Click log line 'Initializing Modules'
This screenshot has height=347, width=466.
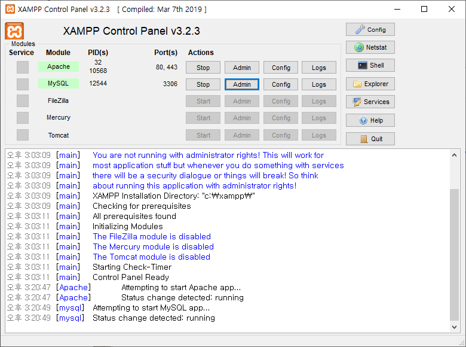pos(127,226)
